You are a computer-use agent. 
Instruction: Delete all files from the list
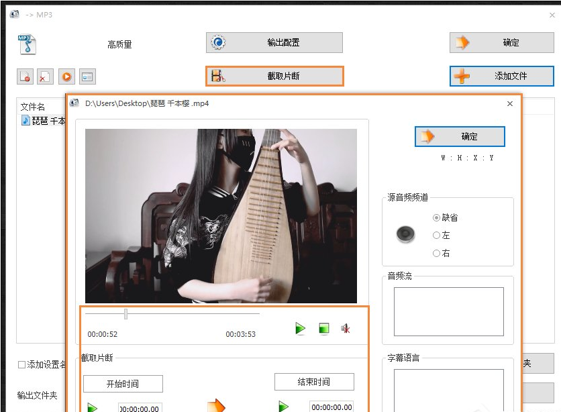44,76
